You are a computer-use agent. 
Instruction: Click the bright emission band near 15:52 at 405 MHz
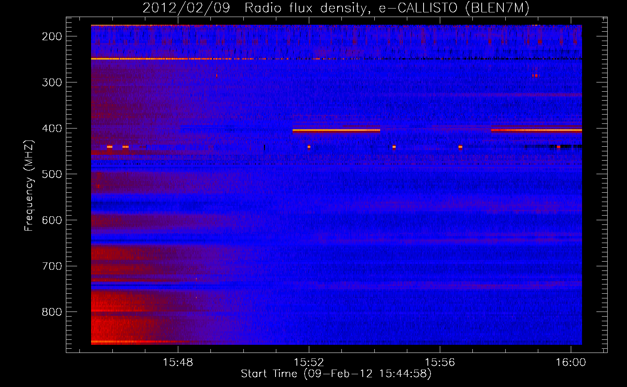336,131
